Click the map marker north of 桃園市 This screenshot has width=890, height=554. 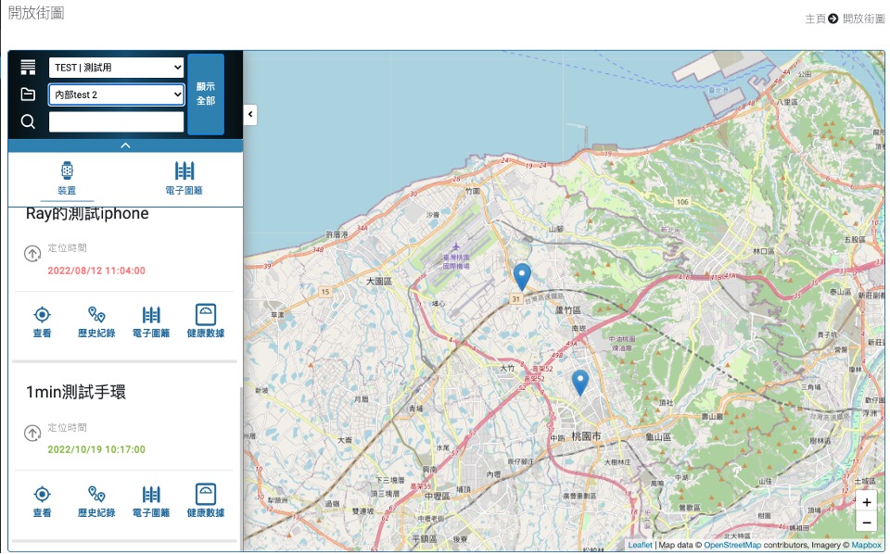pyautogui.click(x=580, y=383)
